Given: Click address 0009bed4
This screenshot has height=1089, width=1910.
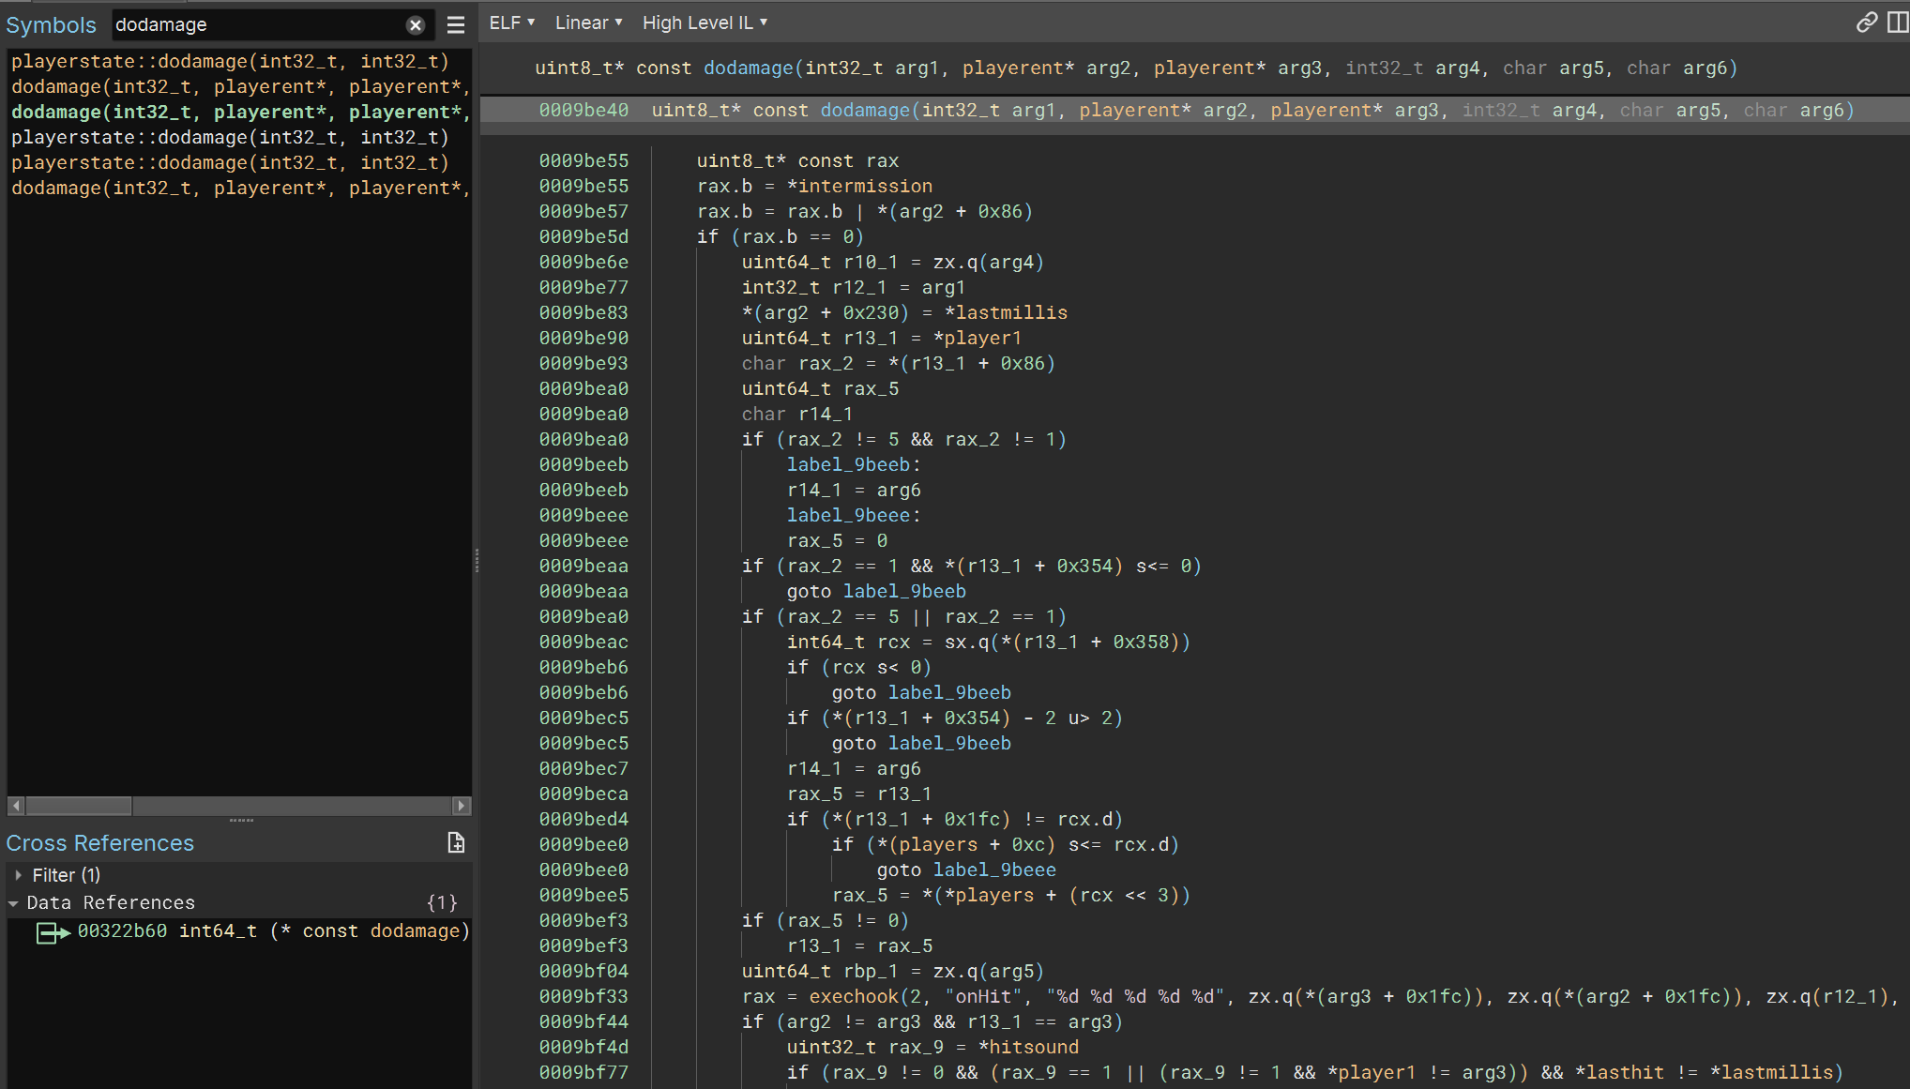Looking at the screenshot, I should [584, 819].
